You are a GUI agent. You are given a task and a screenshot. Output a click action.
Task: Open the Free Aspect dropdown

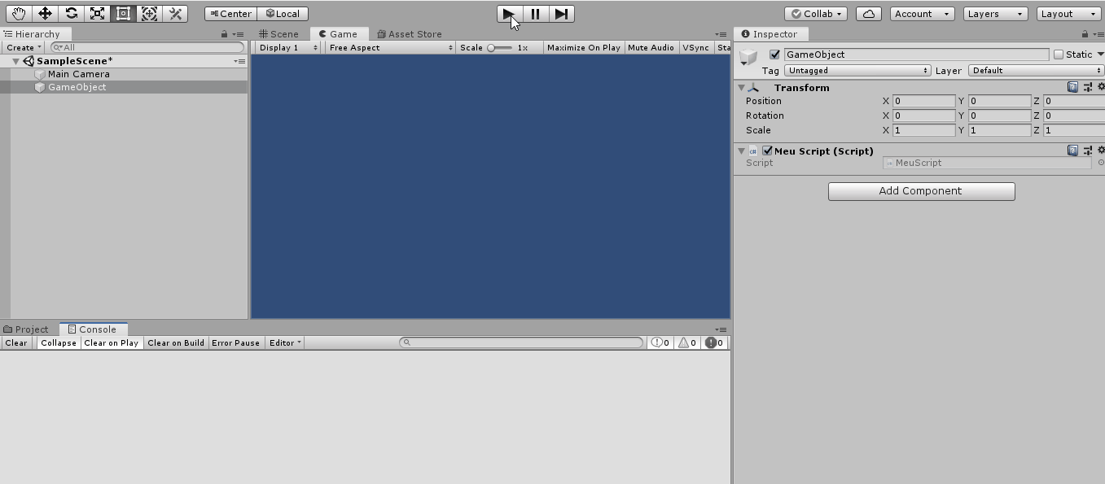coord(390,47)
